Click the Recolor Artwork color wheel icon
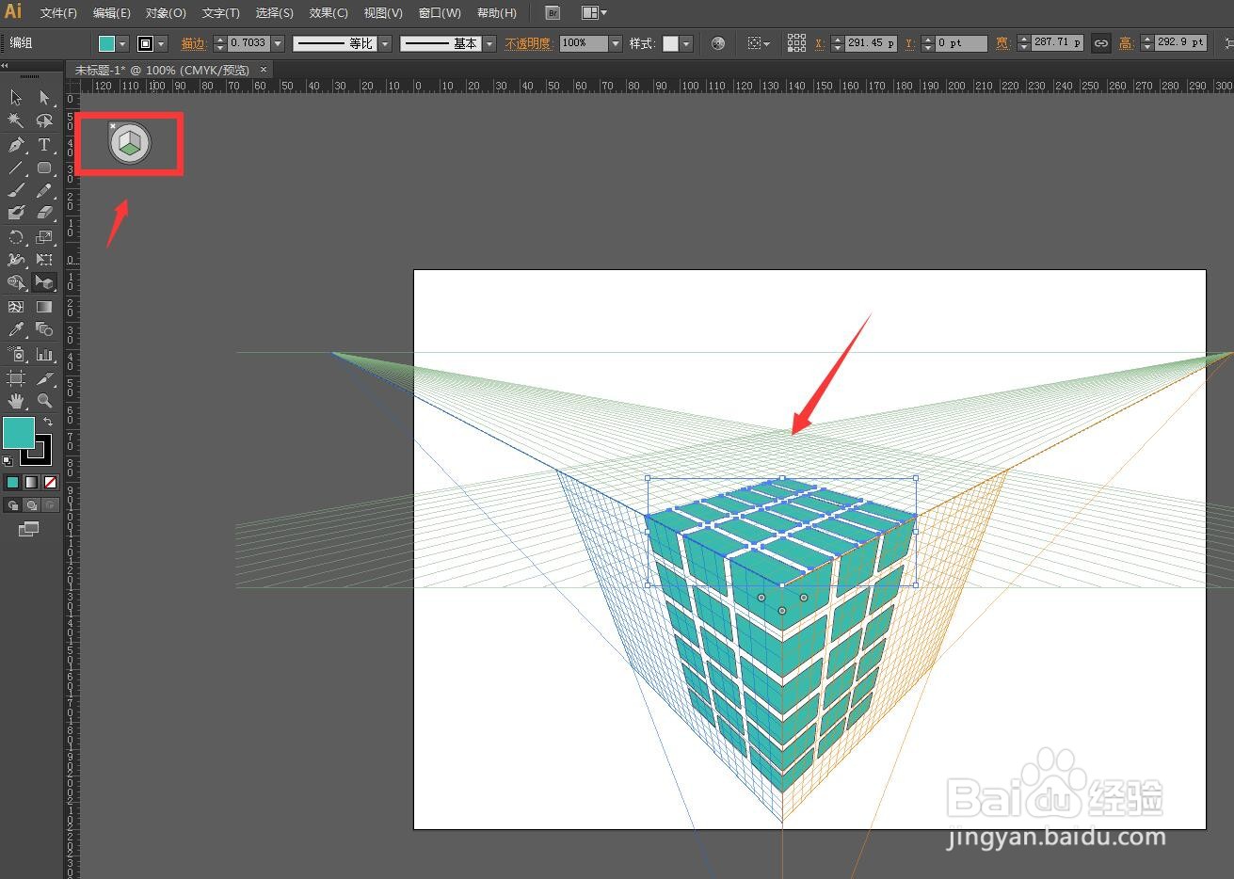This screenshot has height=879, width=1234. (718, 43)
